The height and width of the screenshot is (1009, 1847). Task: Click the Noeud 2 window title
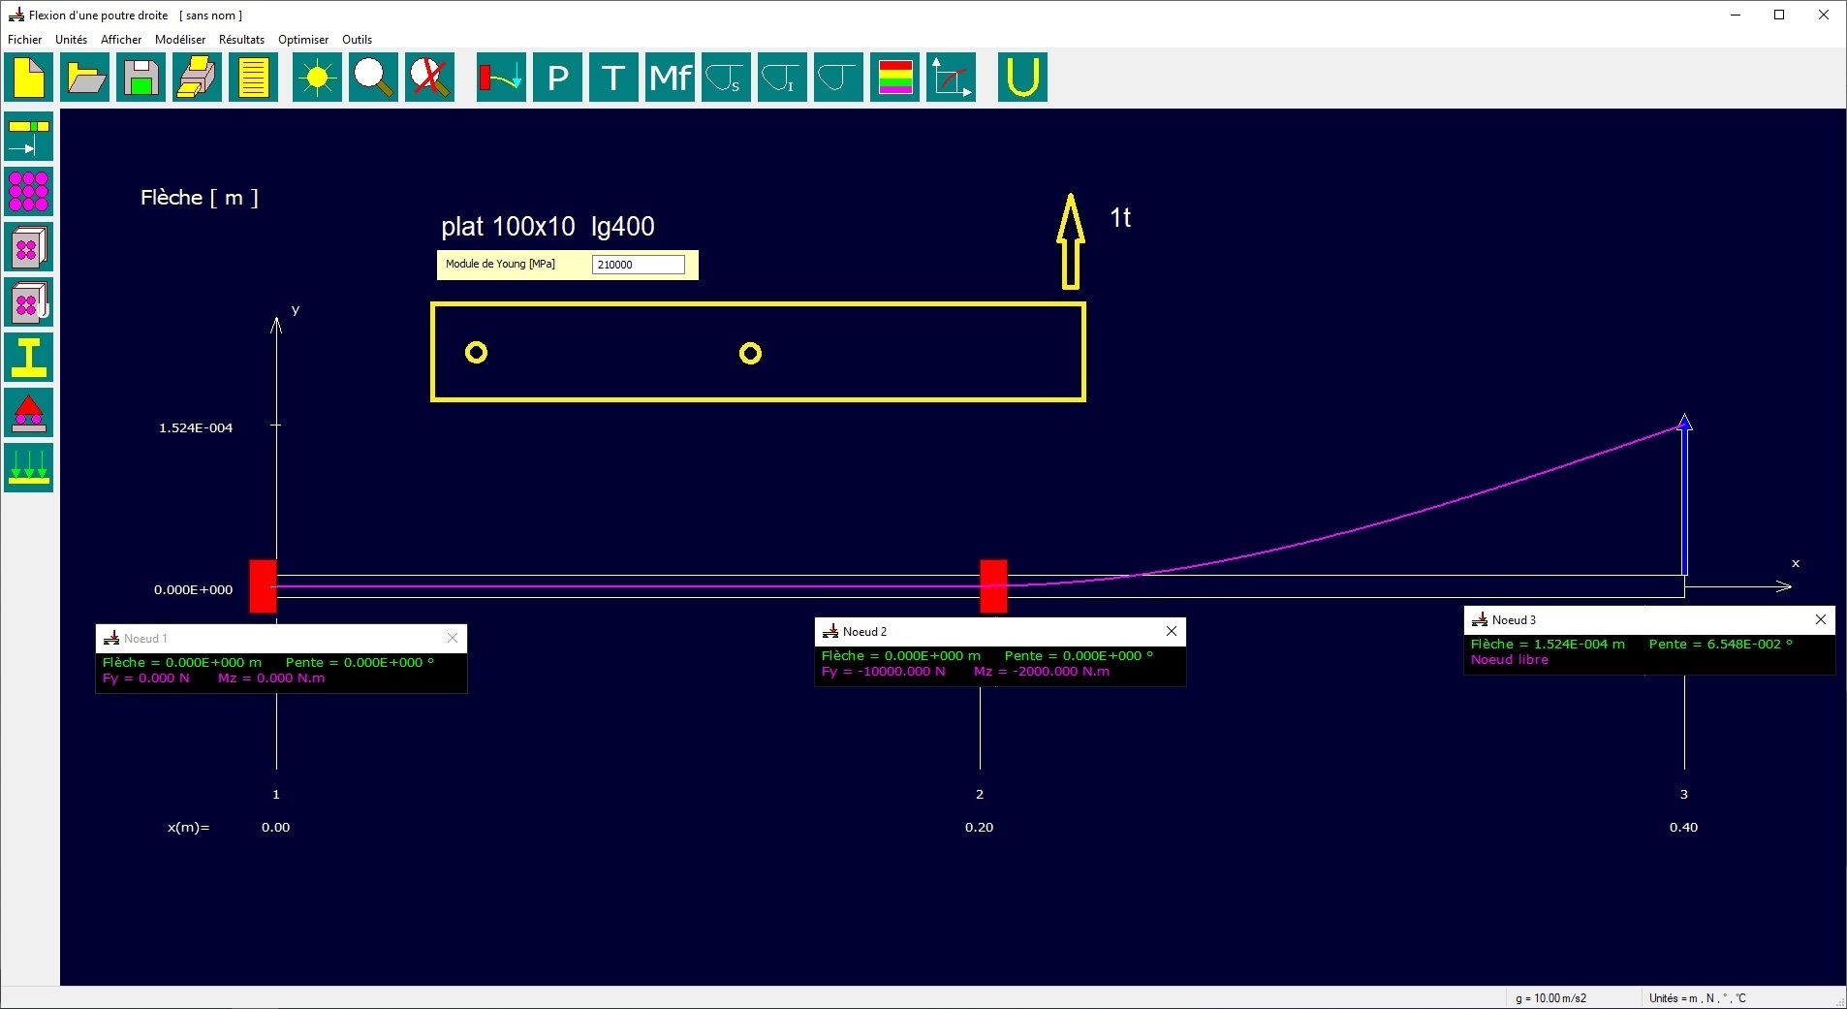pos(864,632)
